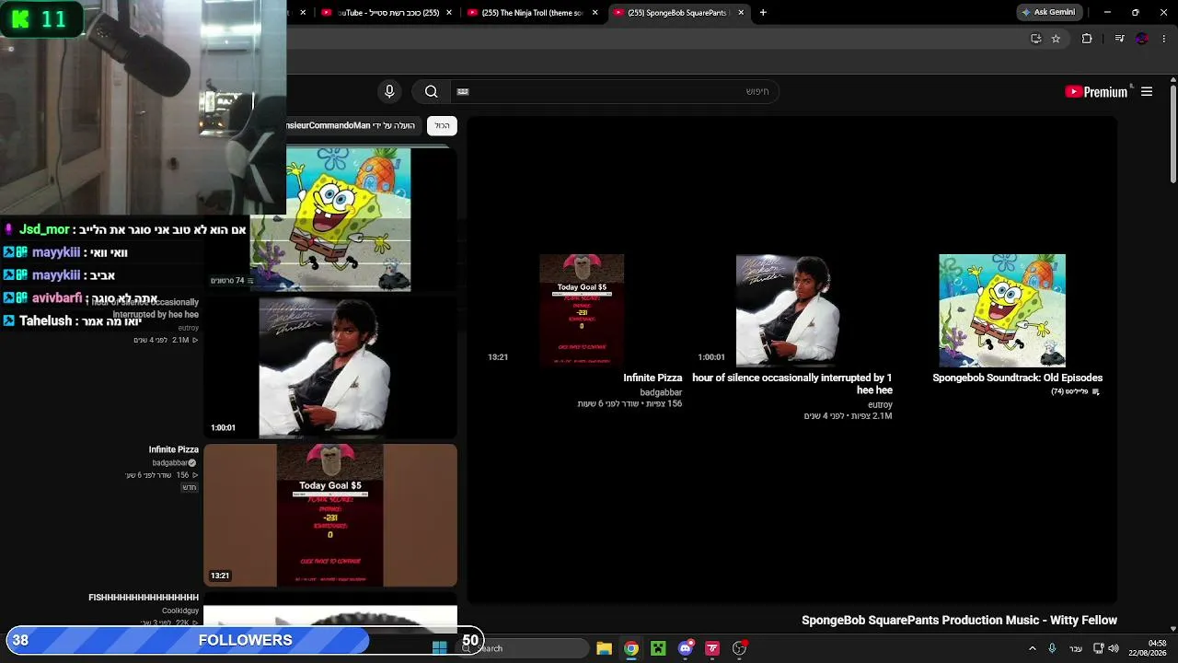Close the כוכב רשת סטייל tab
The width and height of the screenshot is (1178, 663).
[449, 13]
